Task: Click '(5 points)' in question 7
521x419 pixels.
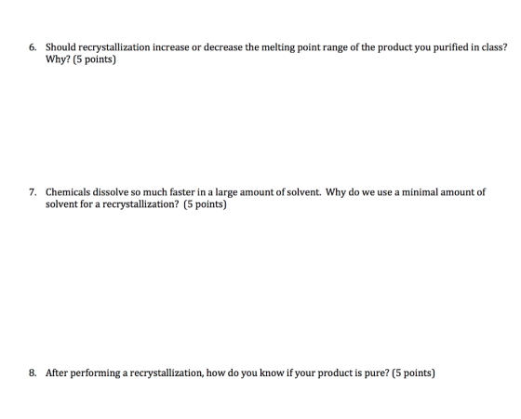Action: (205, 204)
